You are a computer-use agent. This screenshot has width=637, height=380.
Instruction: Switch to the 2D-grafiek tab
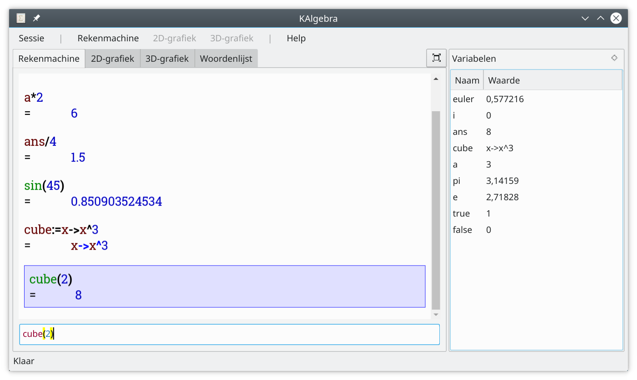[x=113, y=59]
